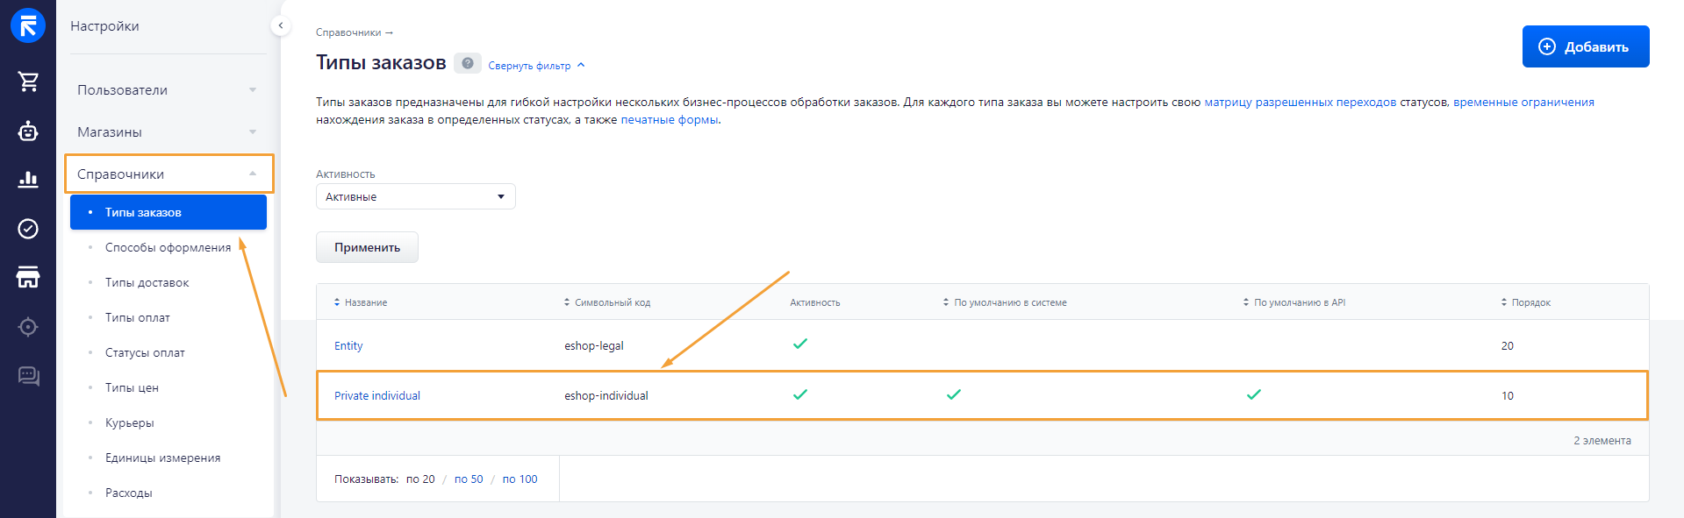1684x518 pixels.
Task: Open the storefront icon in sidebar
Action: (28, 278)
